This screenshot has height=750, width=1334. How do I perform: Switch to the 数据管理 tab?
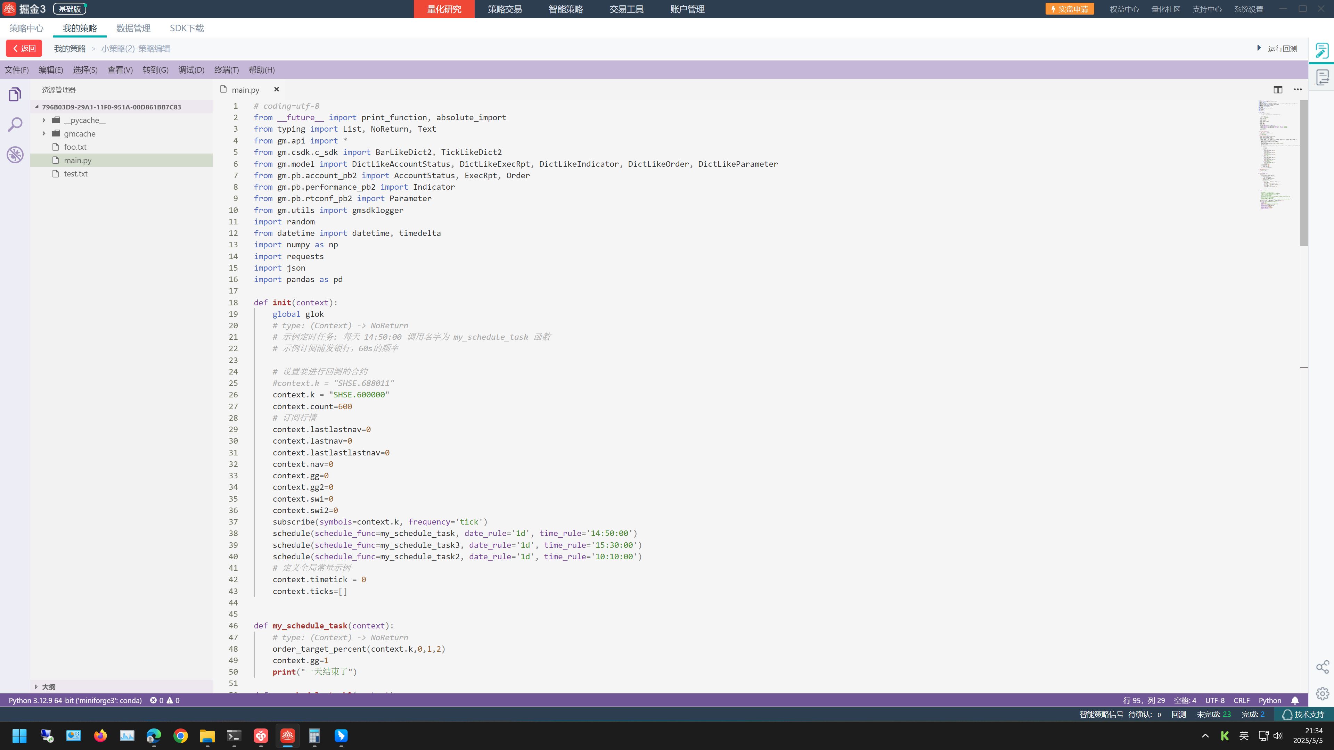[133, 28]
